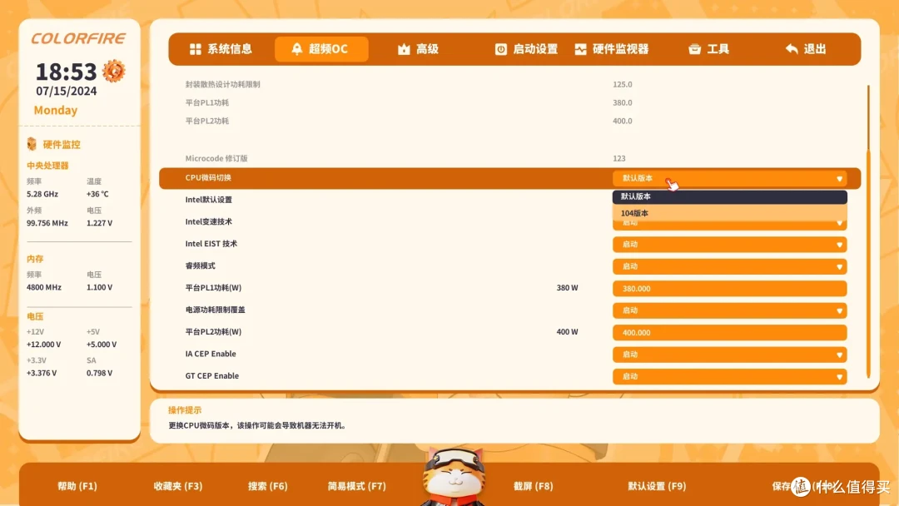Click the vertical scrollbar of settings list

868,231
